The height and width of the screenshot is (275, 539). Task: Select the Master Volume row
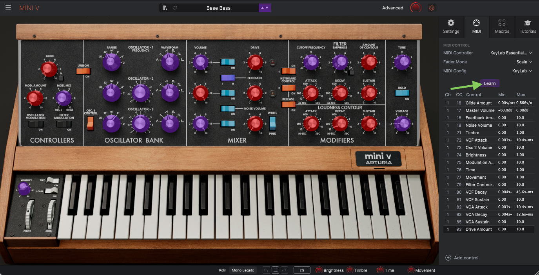488,110
